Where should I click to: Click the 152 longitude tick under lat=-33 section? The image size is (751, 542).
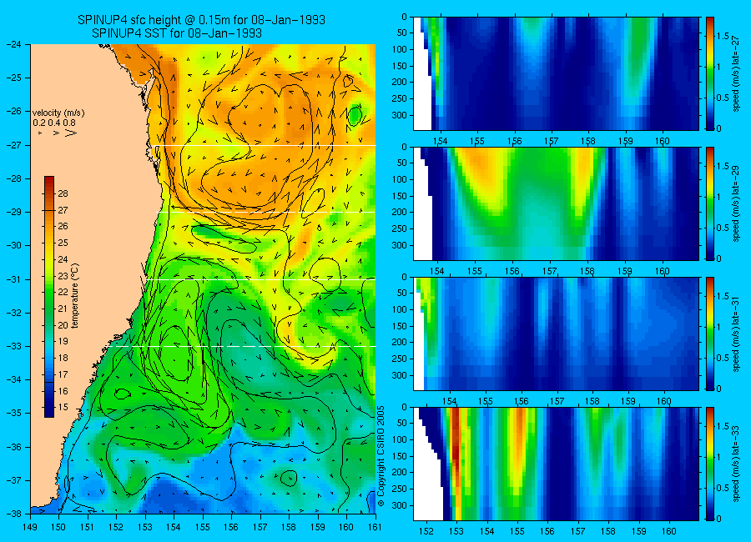pyautogui.click(x=426, y=531)
